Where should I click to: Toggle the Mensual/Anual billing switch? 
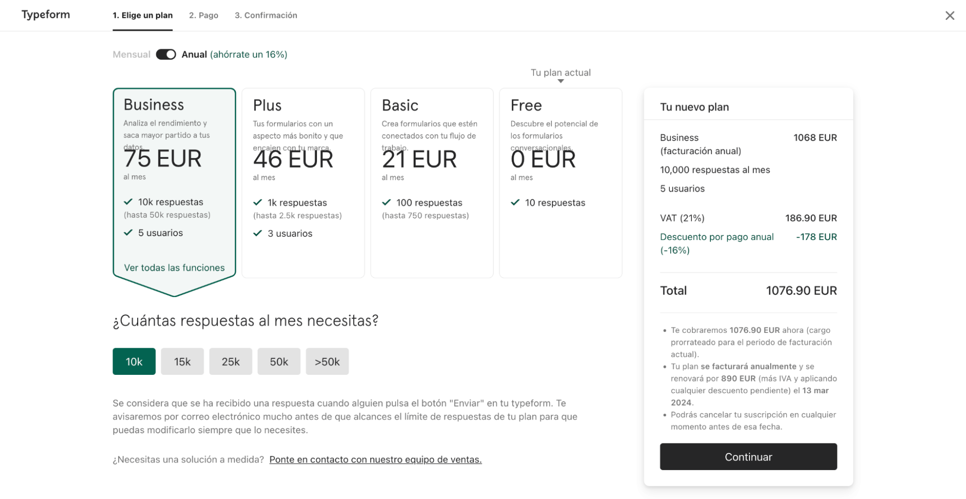(166, 54)
